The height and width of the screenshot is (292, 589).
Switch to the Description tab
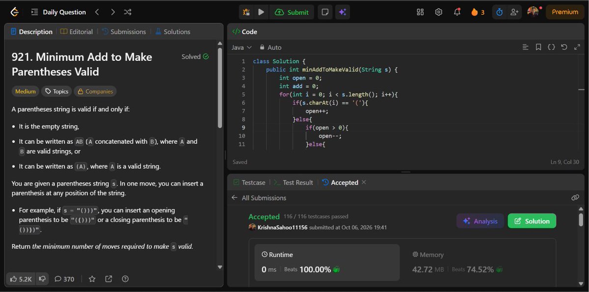coord(31,31)
